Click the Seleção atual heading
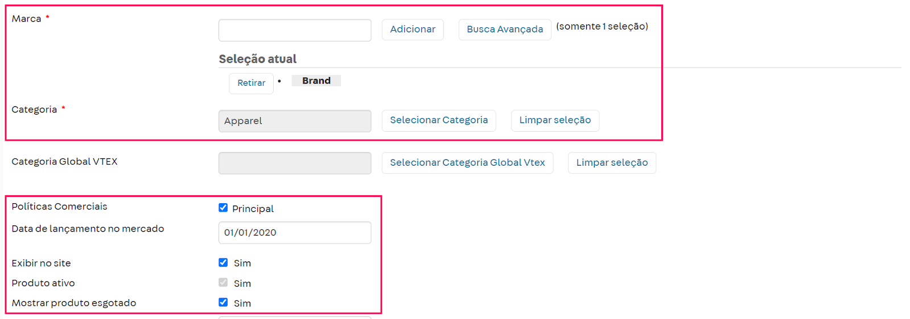 point(257,59)
